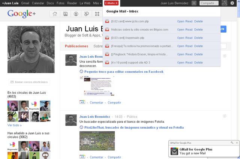
Task: Open the Google+ Home stream icon
Action: 55,14
